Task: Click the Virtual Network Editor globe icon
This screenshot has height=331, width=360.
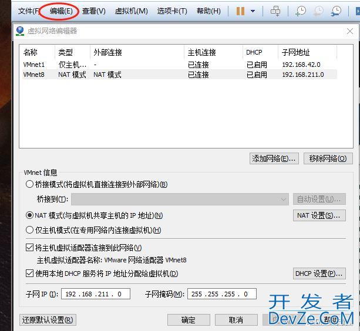Action: [x=20, y=31]
